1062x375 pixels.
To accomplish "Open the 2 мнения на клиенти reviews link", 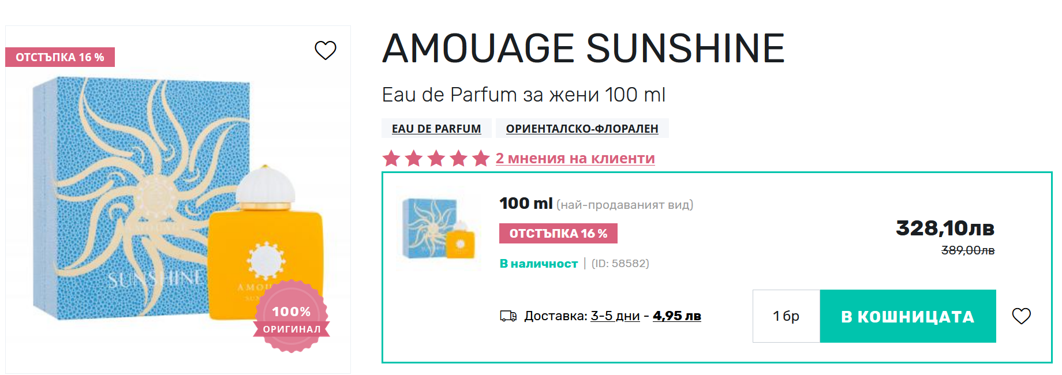I will coord(575,158).
